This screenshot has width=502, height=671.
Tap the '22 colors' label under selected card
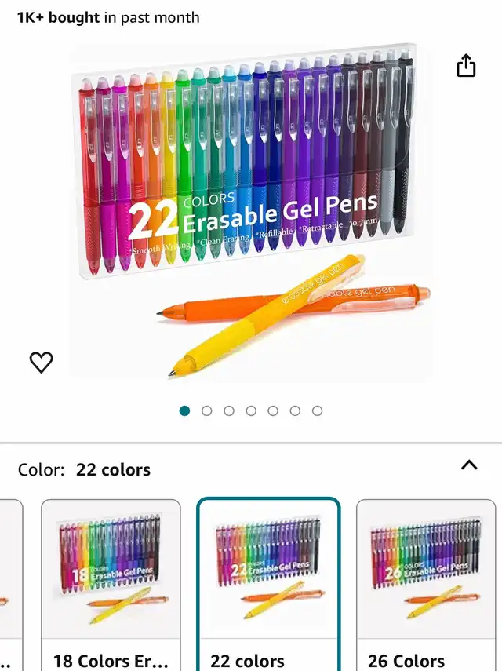pyautogui.click(x=247, y=661)
